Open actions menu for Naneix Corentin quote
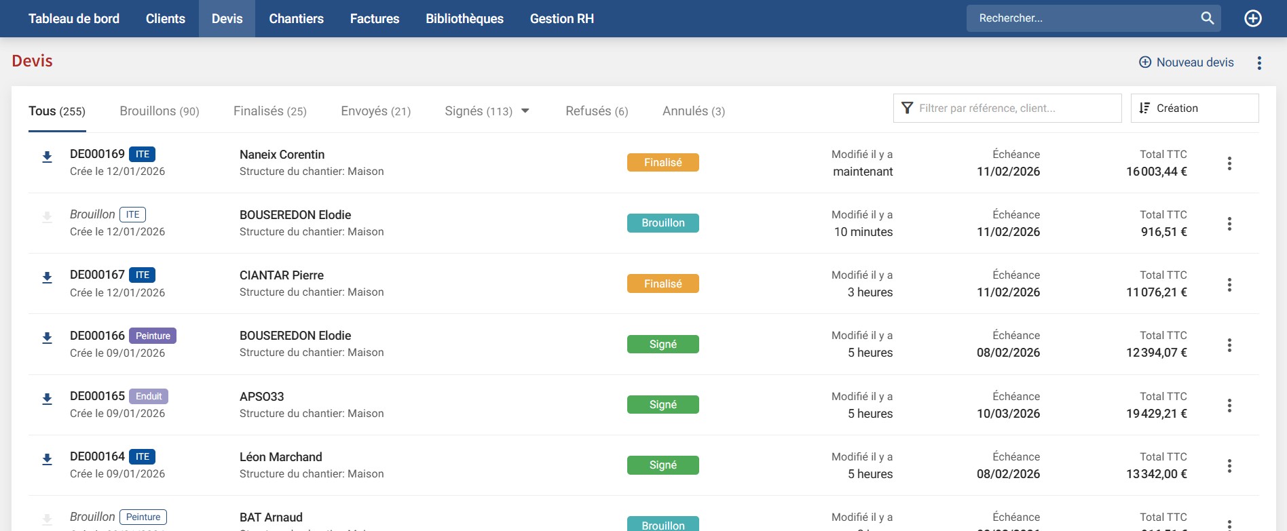This screenshot has width=1287, height=531. coord(1229,163)
